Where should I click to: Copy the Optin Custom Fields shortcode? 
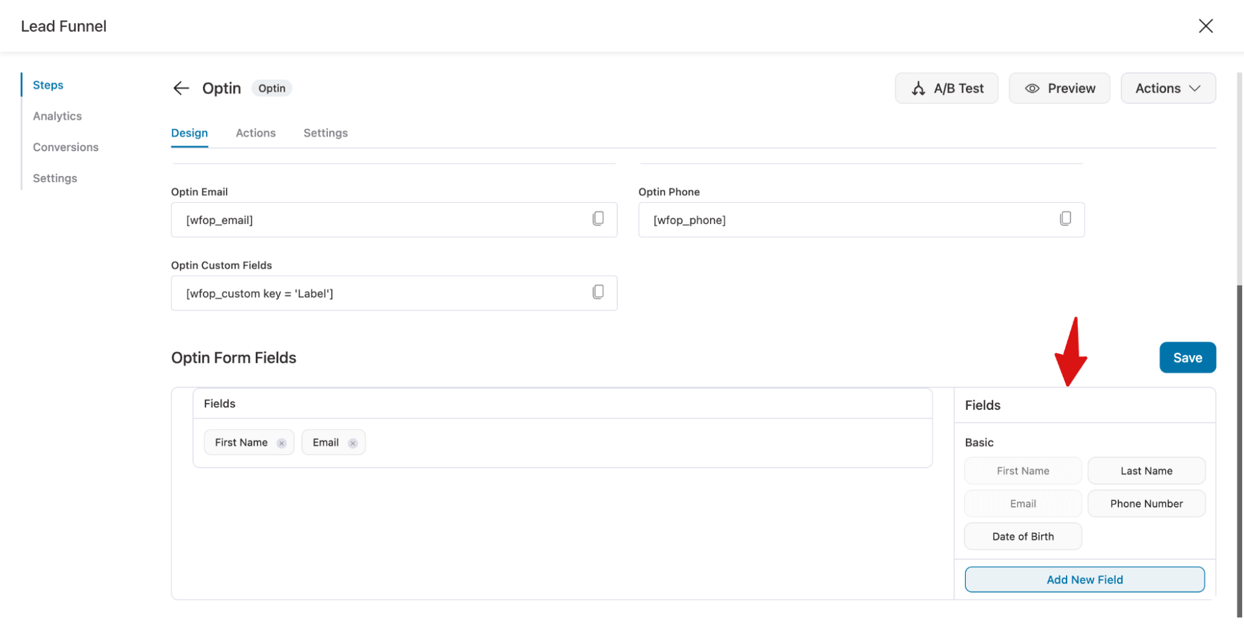(x=597, y=292)
